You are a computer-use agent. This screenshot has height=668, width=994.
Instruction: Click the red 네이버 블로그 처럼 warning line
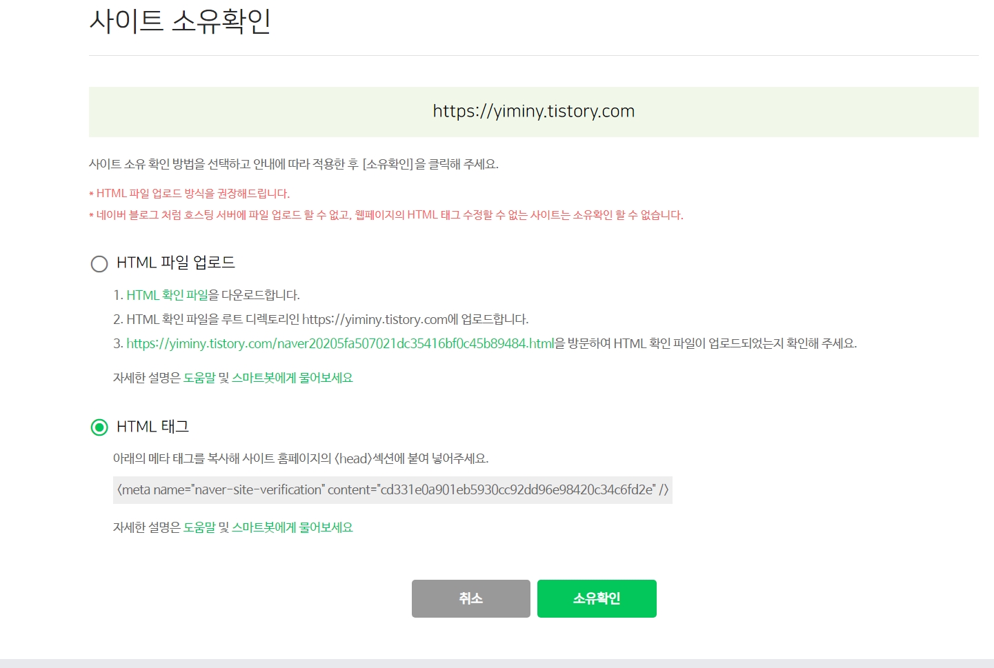(386, 215)
